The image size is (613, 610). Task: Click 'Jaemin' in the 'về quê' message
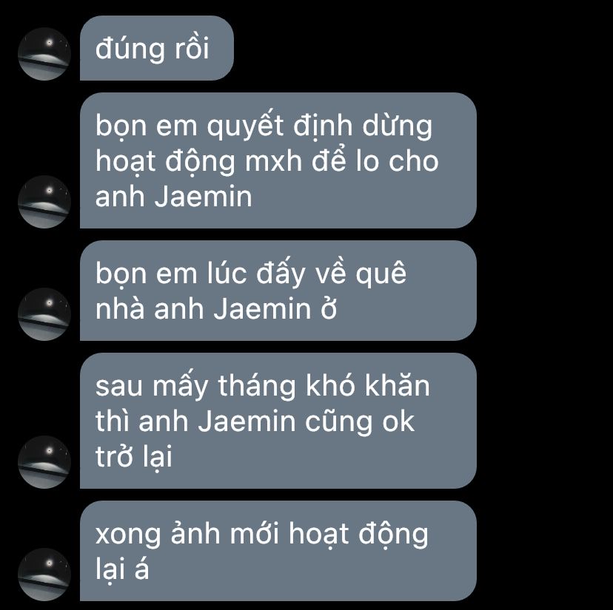(262, 309)
